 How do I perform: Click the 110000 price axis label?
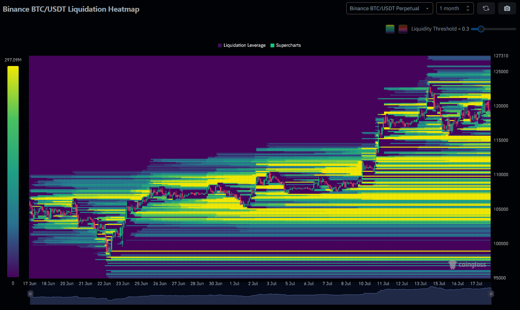(500, 175)
